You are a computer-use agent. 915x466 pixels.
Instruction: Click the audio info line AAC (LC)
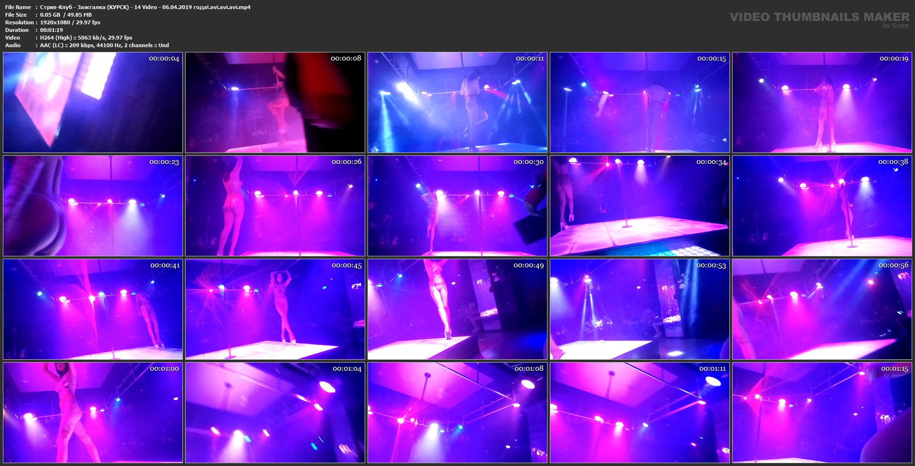click(x=105, y=45)
